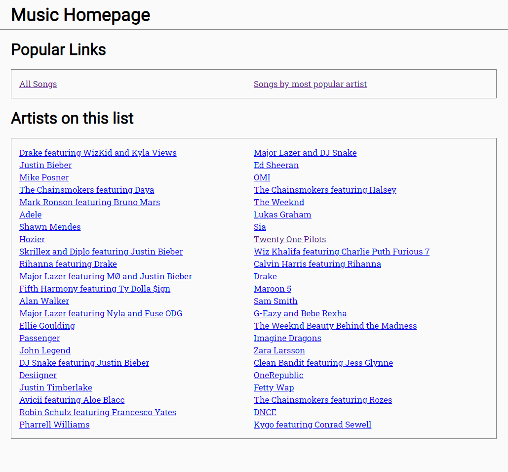The height and width of the screenshot is (472, 508).
Task: Open the standalone Drake artist link
Action: coord(265,276)
